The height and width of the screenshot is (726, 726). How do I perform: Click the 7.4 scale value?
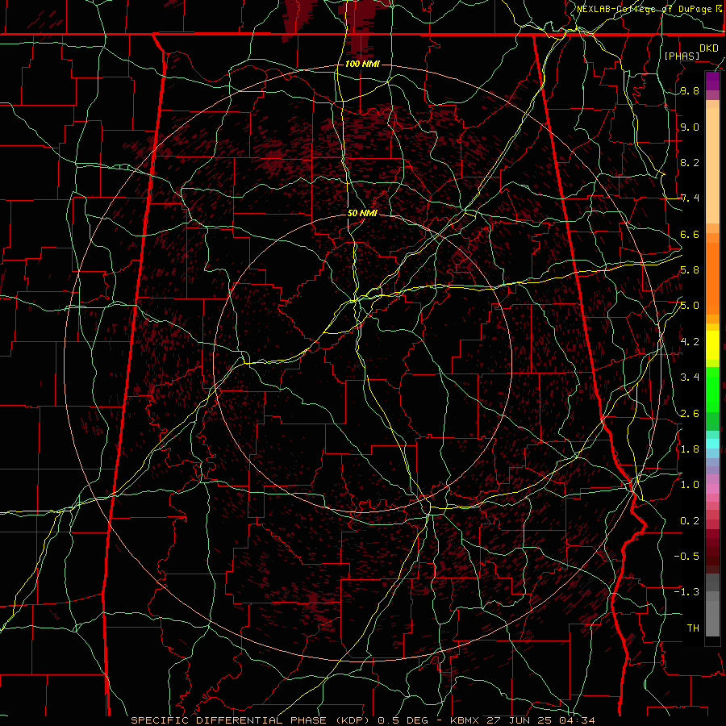690,198
